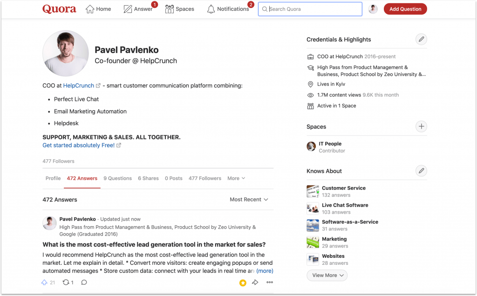This screenshot has height=296, width=477.
Task: Click the 'Updated just now' timestamp
Action: 121,219
